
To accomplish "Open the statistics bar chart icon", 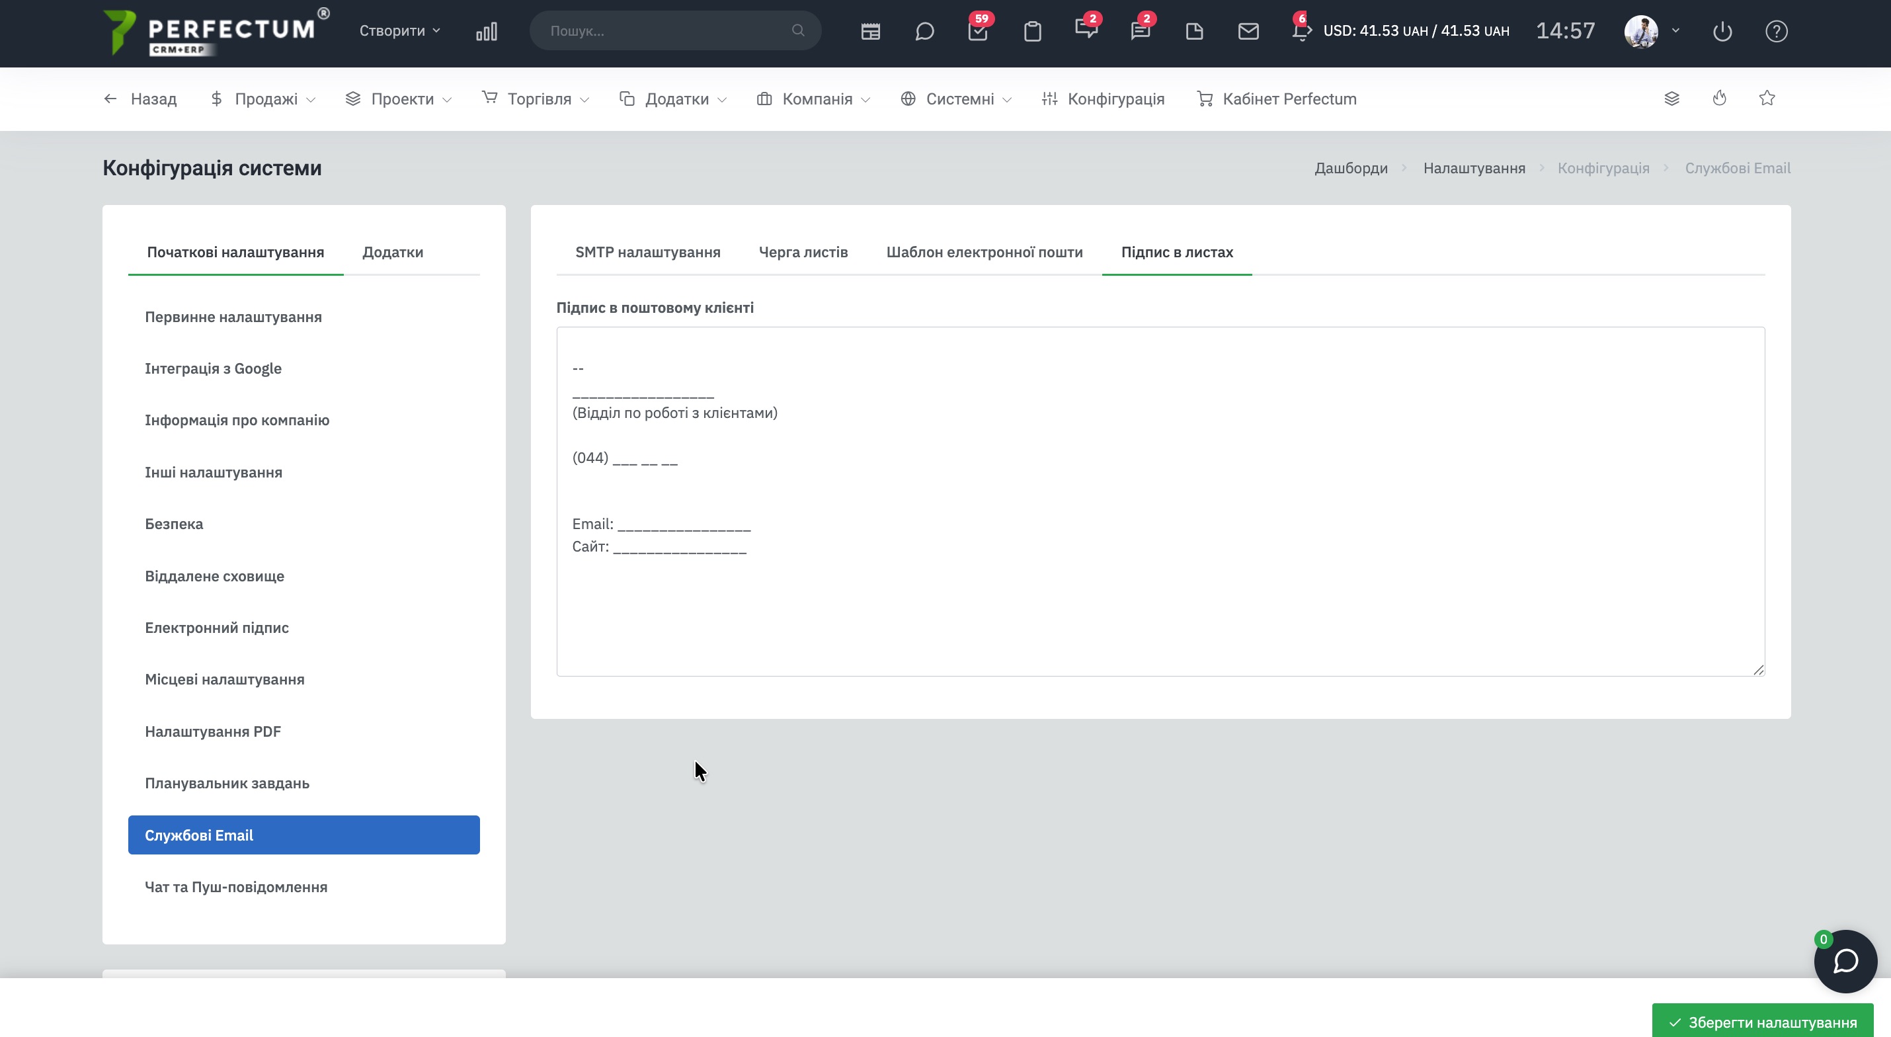I will click(x=486, y=31).
